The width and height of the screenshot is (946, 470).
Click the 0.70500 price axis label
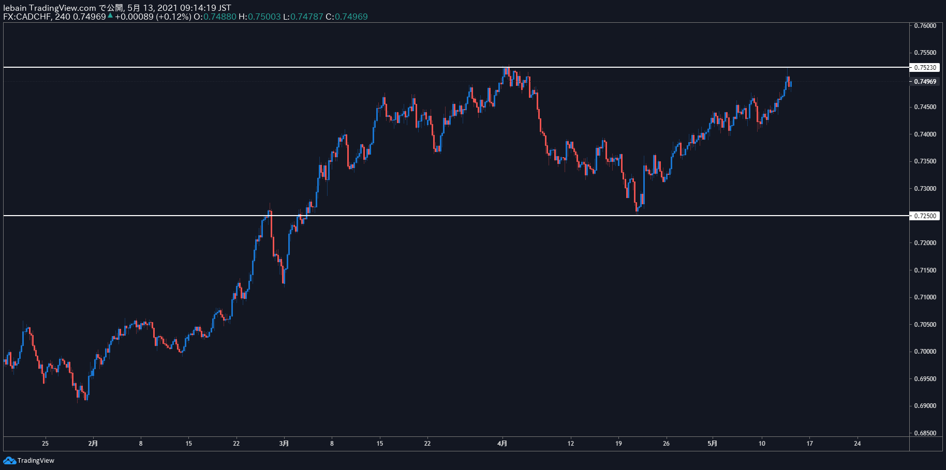(x=925, y=325)
